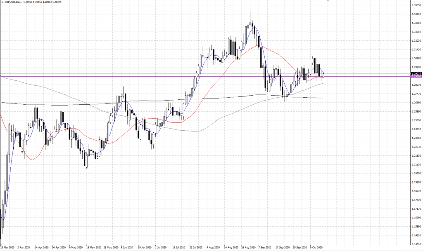This screenshot has height=251, width=423.
Task: Click the purple 1.29000 price label
Action: tap(416, 77)
